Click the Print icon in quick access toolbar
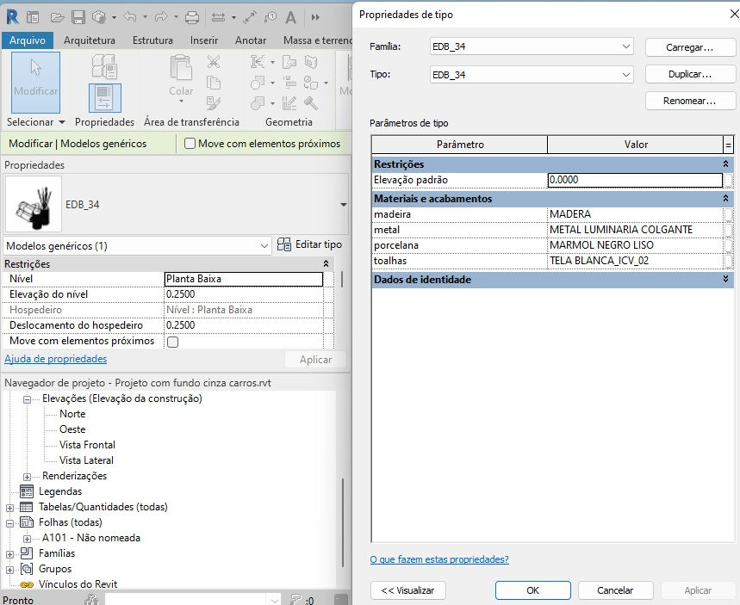 coord(192,17)
